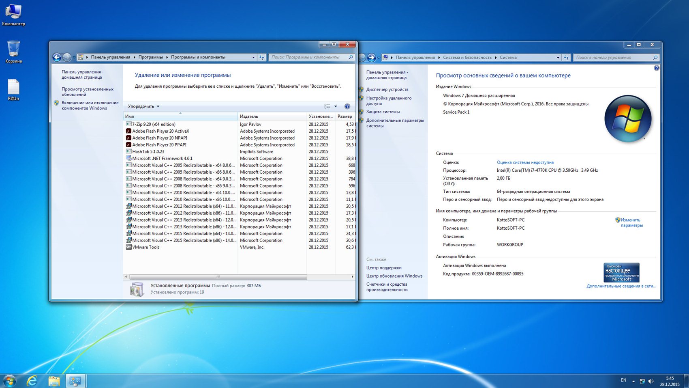The image size is (689, 388).
Task: Open Настройка удаленного доступа link
Action: [x=389, y=101]
